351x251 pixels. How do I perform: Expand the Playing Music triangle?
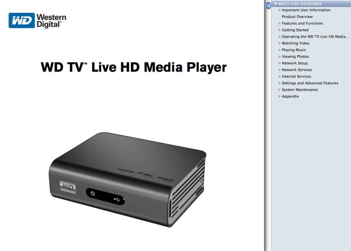click(280, 50)
